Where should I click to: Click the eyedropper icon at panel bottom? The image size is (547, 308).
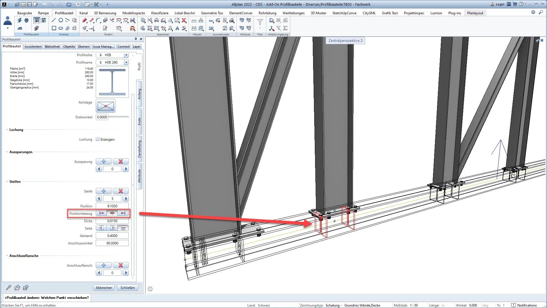[x=9, y=287]
